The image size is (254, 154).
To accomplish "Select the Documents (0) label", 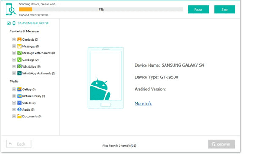I will 32,116.
